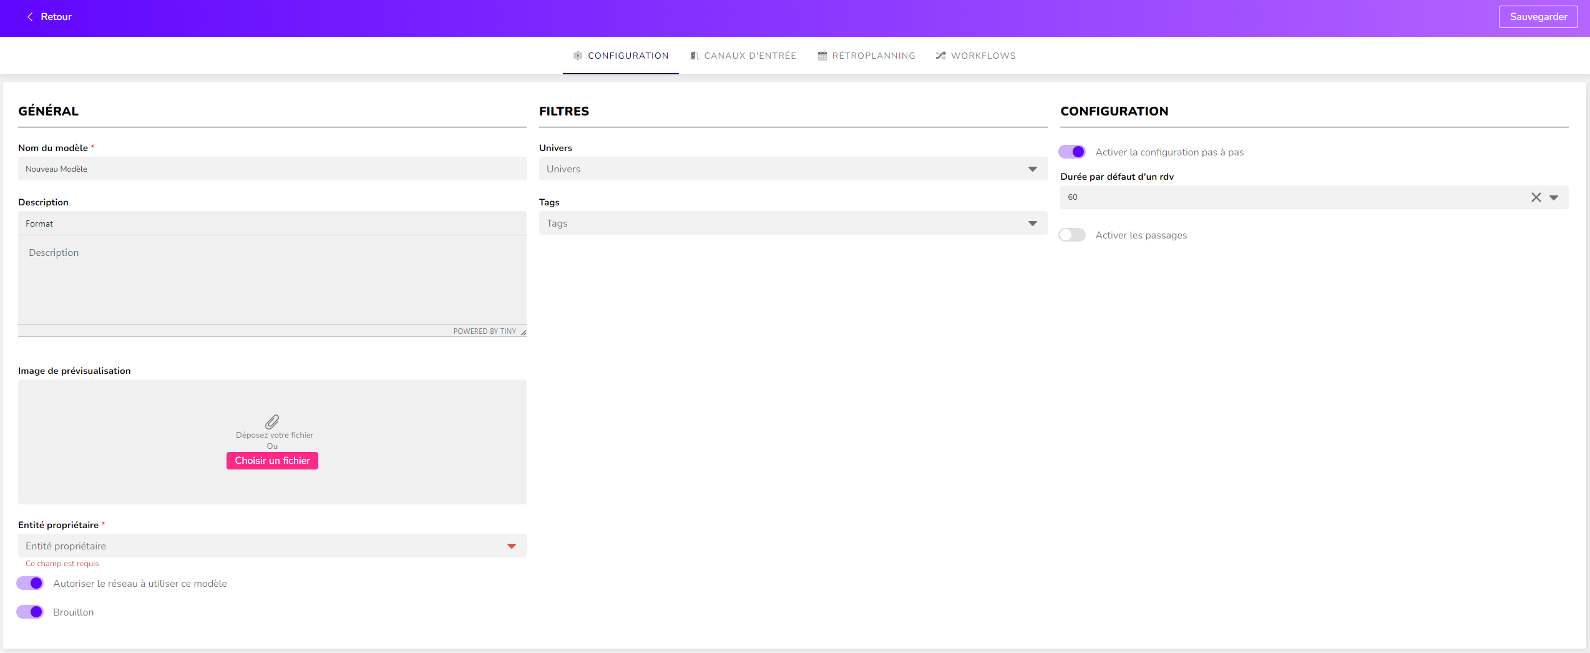Expand the Tags dropdown
This screenshot has height=653, width=1590.
(793, 223)
